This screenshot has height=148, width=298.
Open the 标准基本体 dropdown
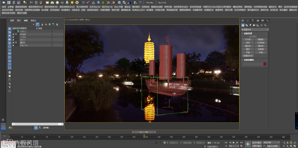pyautogui.click(x=255, y=29)
